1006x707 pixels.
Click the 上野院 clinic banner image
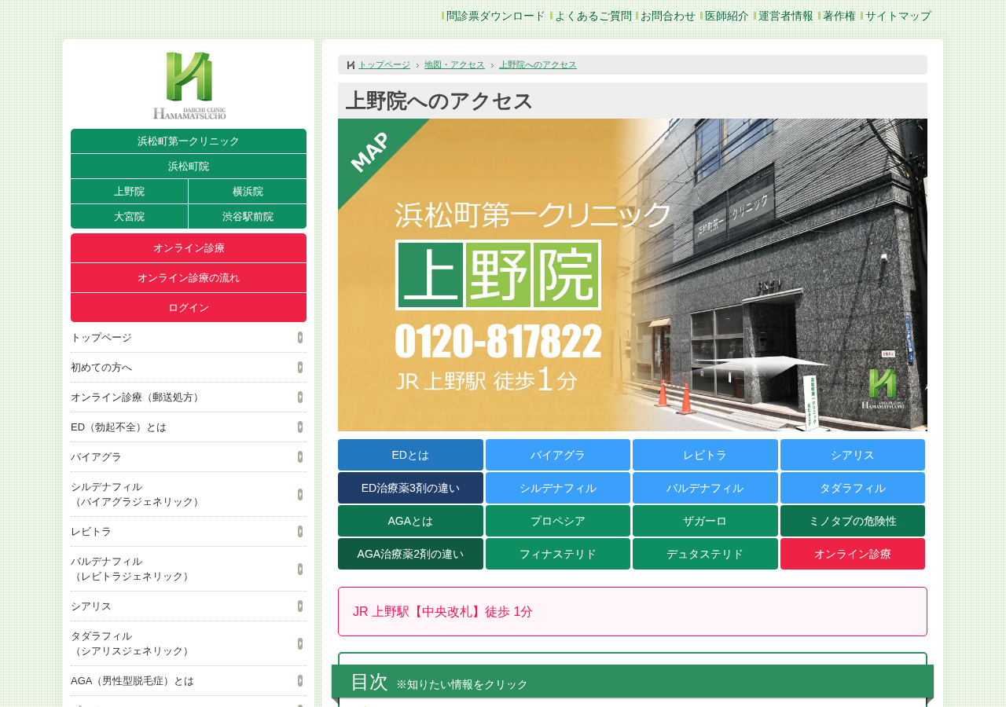click(x=633, y=275)
